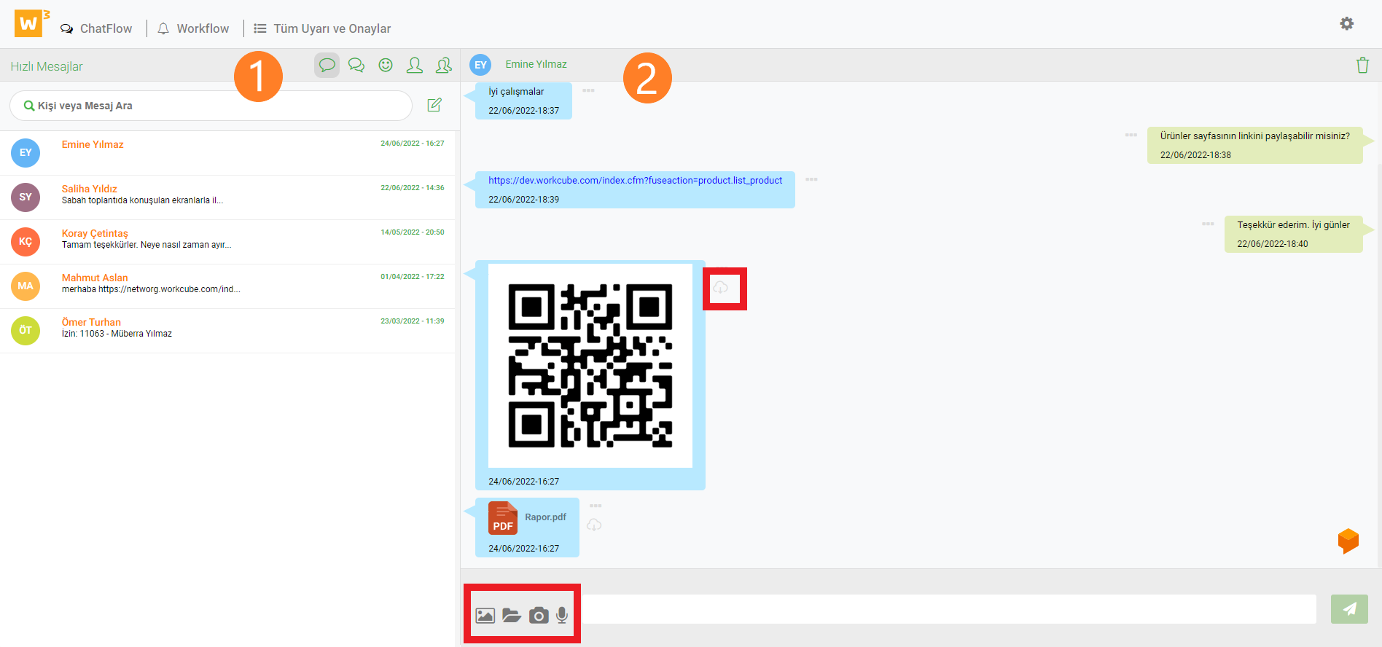The height and width of the screenshot is (647, 1382).
Task: Click the Kişi veya Mesaj Ara search field
Action: (x=211, y=106)
